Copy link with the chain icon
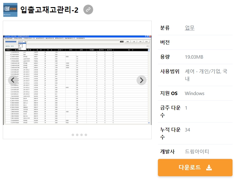The image size is (235, 179). point(88,10)
